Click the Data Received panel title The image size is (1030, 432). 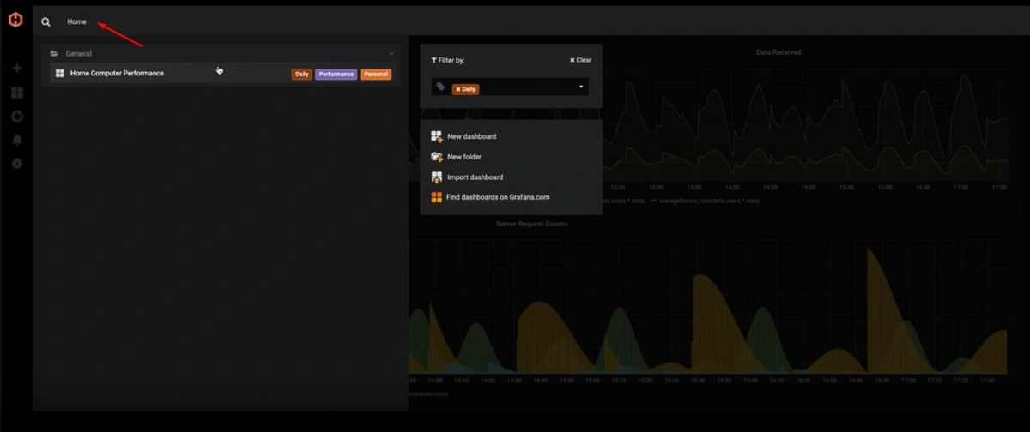[779, 52]
